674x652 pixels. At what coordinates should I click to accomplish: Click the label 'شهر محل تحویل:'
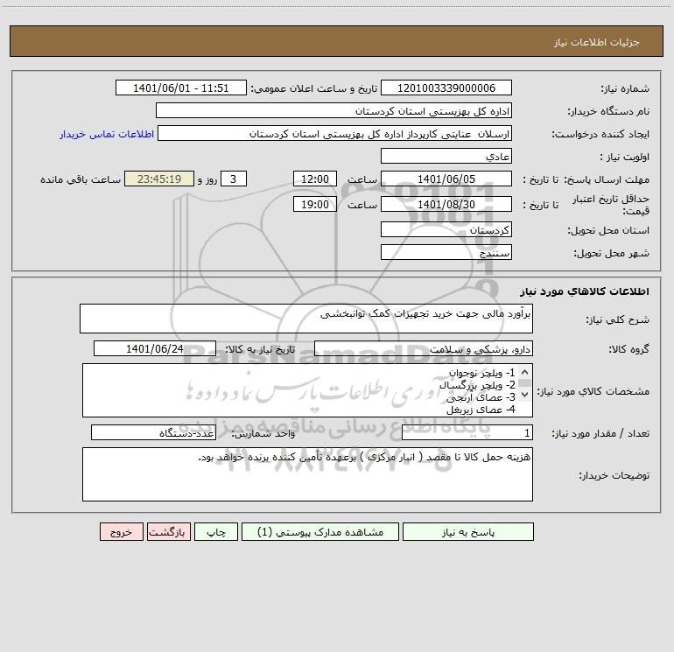[611, 253]
